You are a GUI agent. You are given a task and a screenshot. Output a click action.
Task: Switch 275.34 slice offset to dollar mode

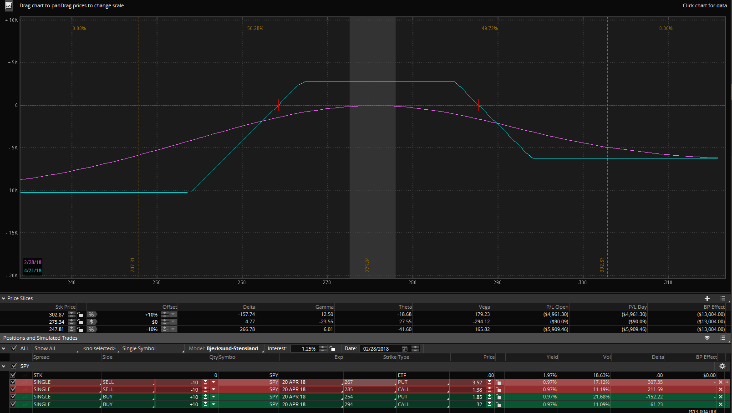click(91, 322)
